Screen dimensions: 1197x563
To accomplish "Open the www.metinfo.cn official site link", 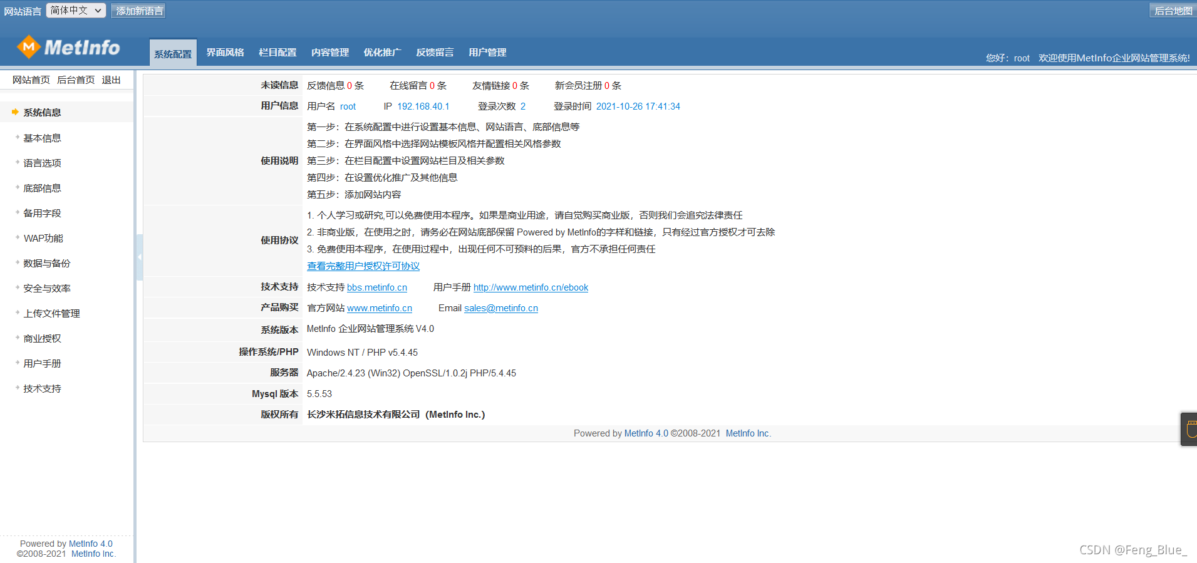I will pyautogui.click(x=380, y=308).
